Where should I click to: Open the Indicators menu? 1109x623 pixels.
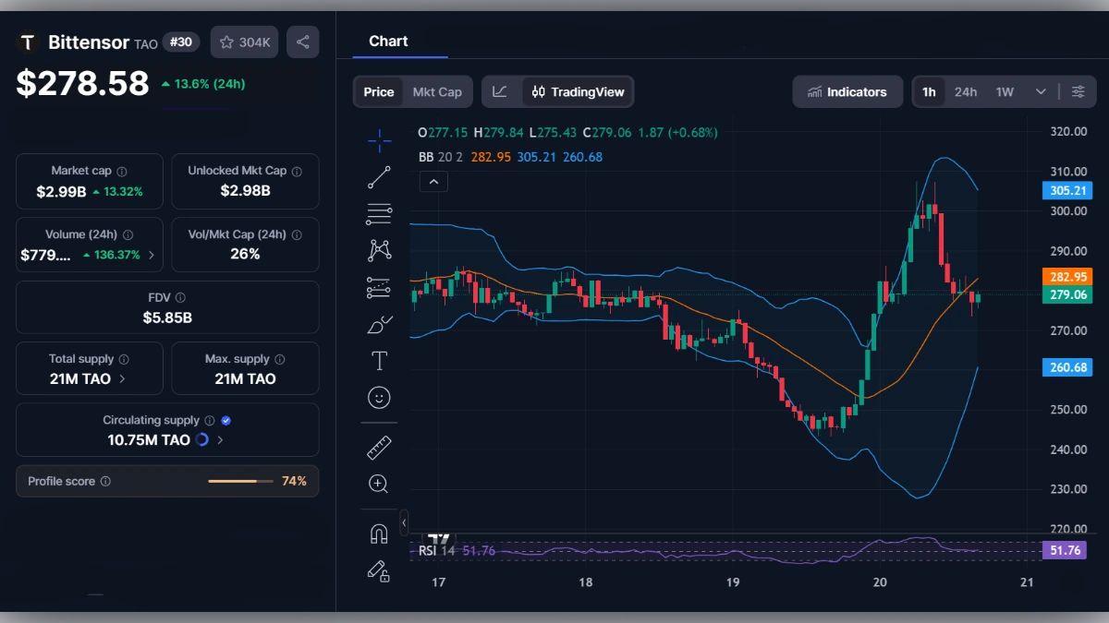pos(847,91)
